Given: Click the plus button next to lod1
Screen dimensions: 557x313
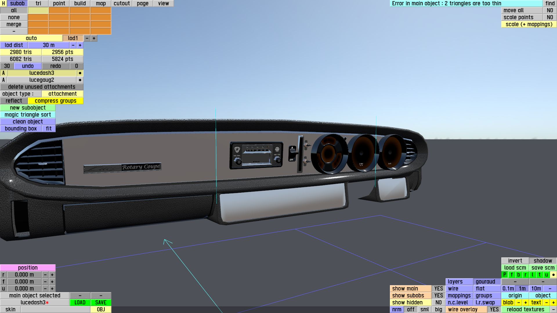Looking at the screenshot, I should pos(94,38).
